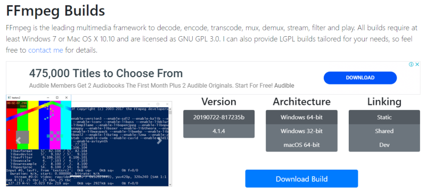Open the contact me link
The image size is (426, 192).
click(x=45, y=50)
